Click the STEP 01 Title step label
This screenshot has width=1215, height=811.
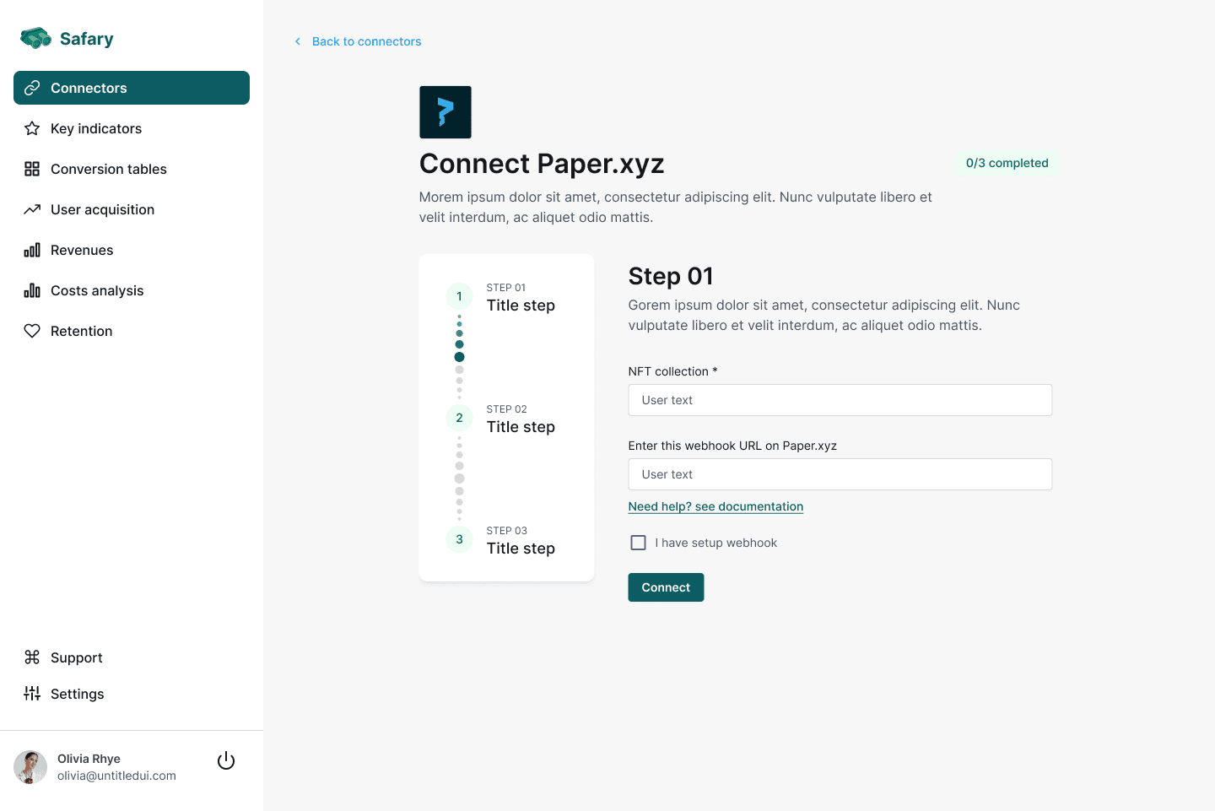pos(521,298)
